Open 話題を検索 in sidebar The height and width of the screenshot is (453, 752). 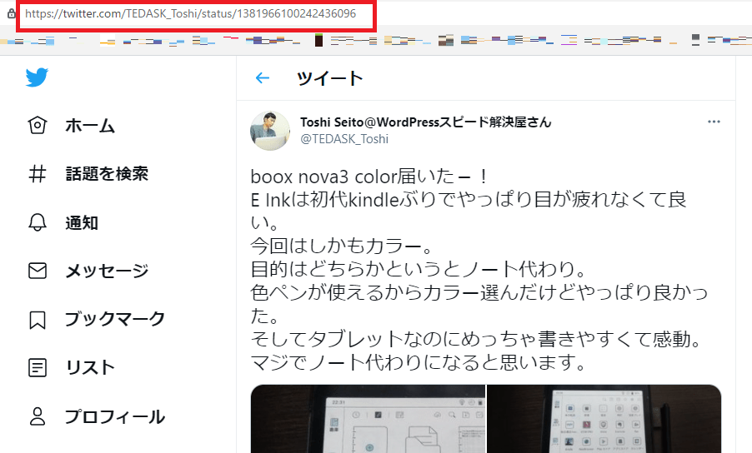click(107, 174)
